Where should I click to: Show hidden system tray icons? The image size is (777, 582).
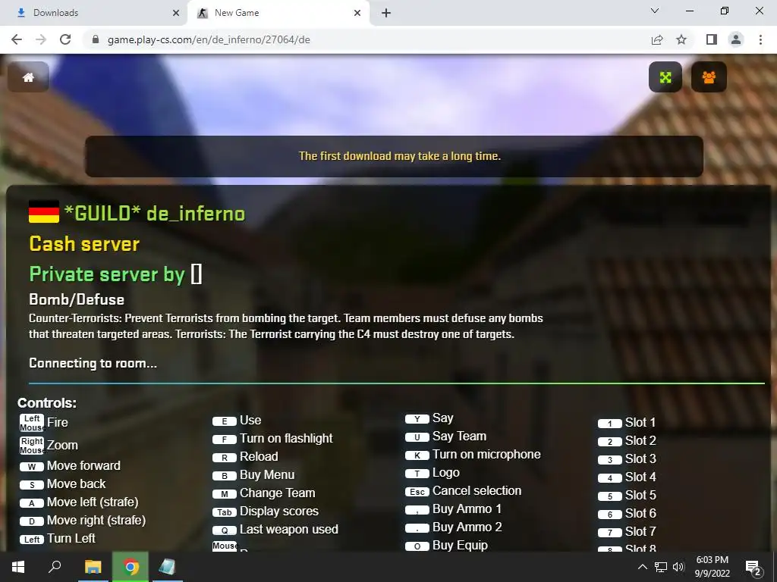642,567
